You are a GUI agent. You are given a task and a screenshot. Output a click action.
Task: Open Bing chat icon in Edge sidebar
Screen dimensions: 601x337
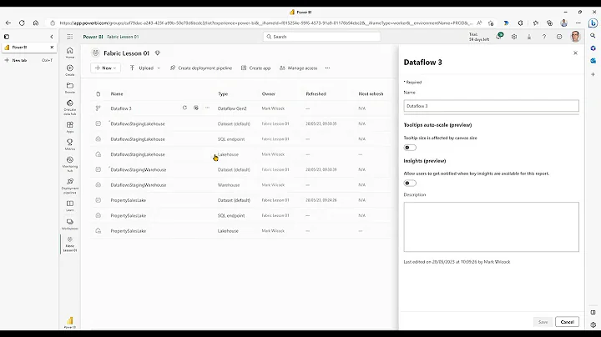click(x=593, y=23)
